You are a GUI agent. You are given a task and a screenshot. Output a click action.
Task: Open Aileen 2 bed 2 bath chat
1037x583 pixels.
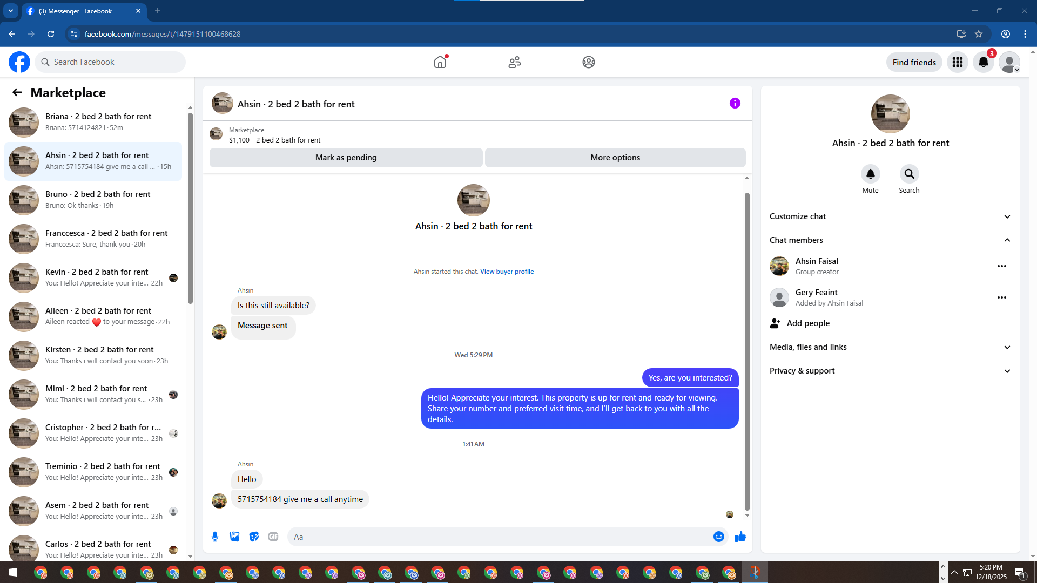[93, 316]
